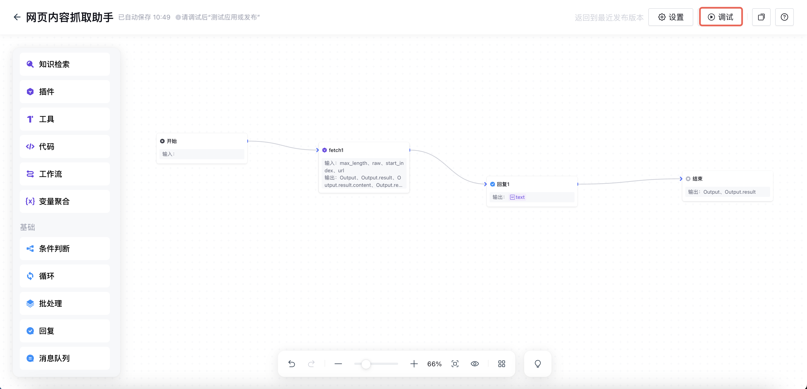The height and width of the screenshot is (389, 807).
Task: Click the zoom slider handle
Action: point(366,364)
